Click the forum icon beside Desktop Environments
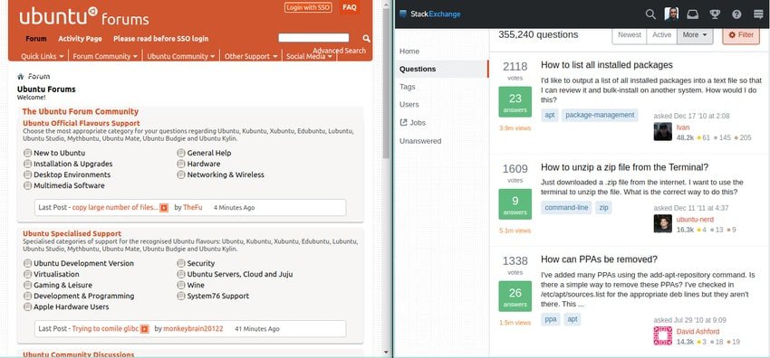 click(27, 174)
